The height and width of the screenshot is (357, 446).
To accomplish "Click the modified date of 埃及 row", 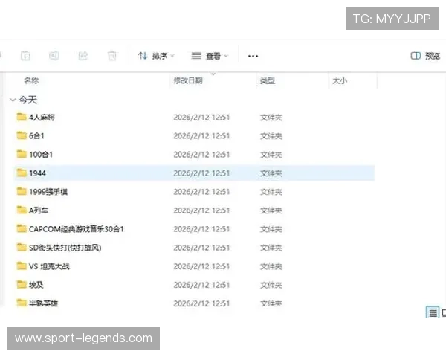I will tap(201, 285).
